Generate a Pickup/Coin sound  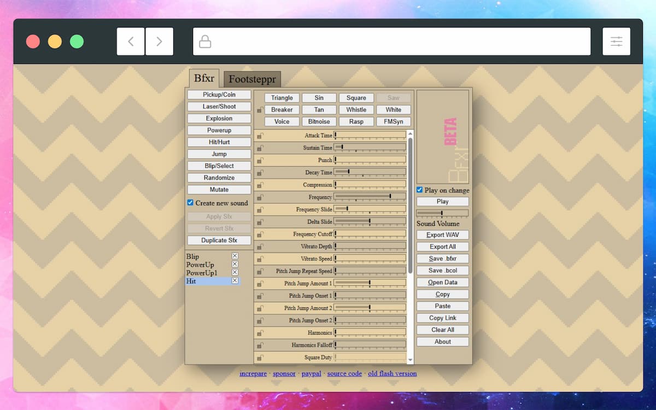coord(219,95)
